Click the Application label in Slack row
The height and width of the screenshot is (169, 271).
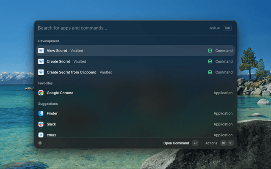223,124
